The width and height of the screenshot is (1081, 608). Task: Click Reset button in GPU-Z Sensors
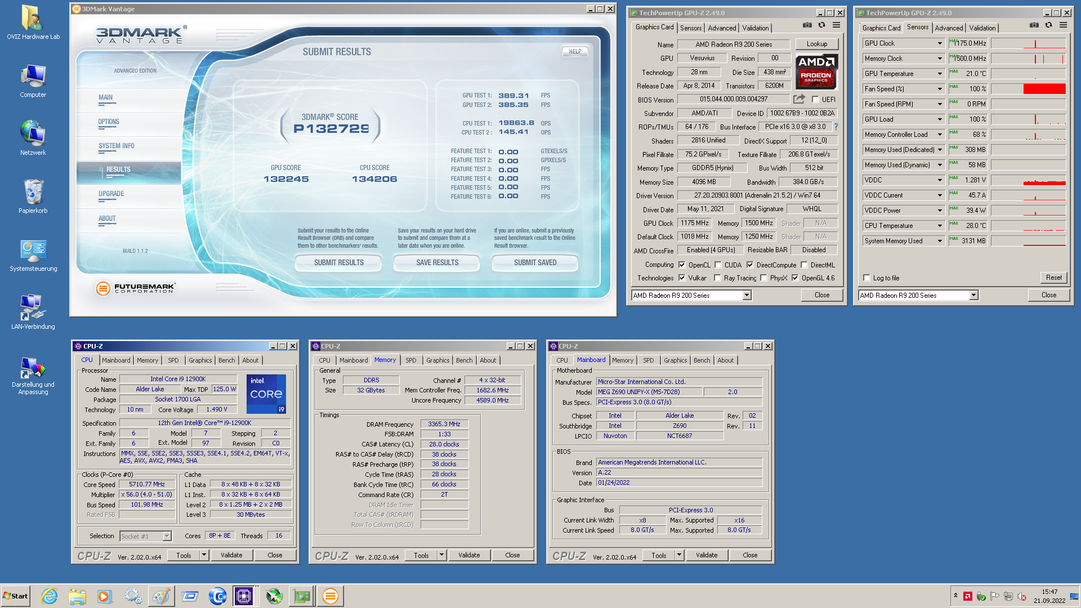(1053, 278)
